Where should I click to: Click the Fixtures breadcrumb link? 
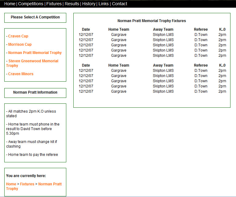coord(27,184)
